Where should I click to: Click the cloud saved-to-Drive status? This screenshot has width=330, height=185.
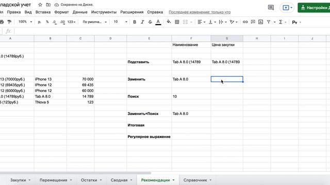[74, 5]
